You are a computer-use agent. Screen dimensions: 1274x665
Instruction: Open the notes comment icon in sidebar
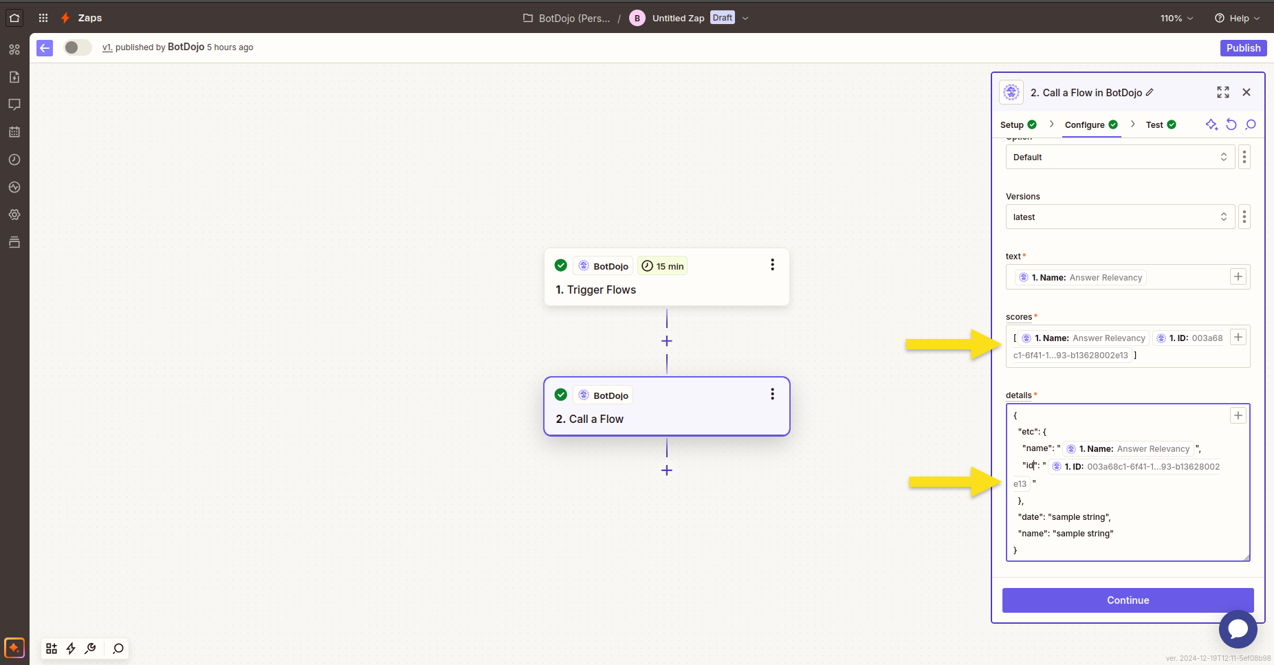(x=14, y=105)
